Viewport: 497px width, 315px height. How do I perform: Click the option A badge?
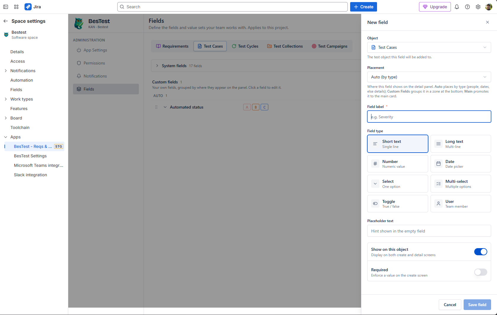point(247,107)
